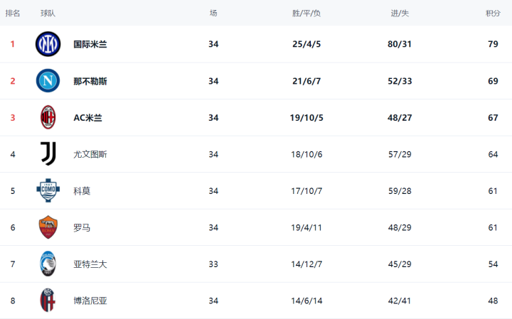512x319 pixels.
Task: Open the 亚特兰大 team page
Action: click(x=90, y=264)
